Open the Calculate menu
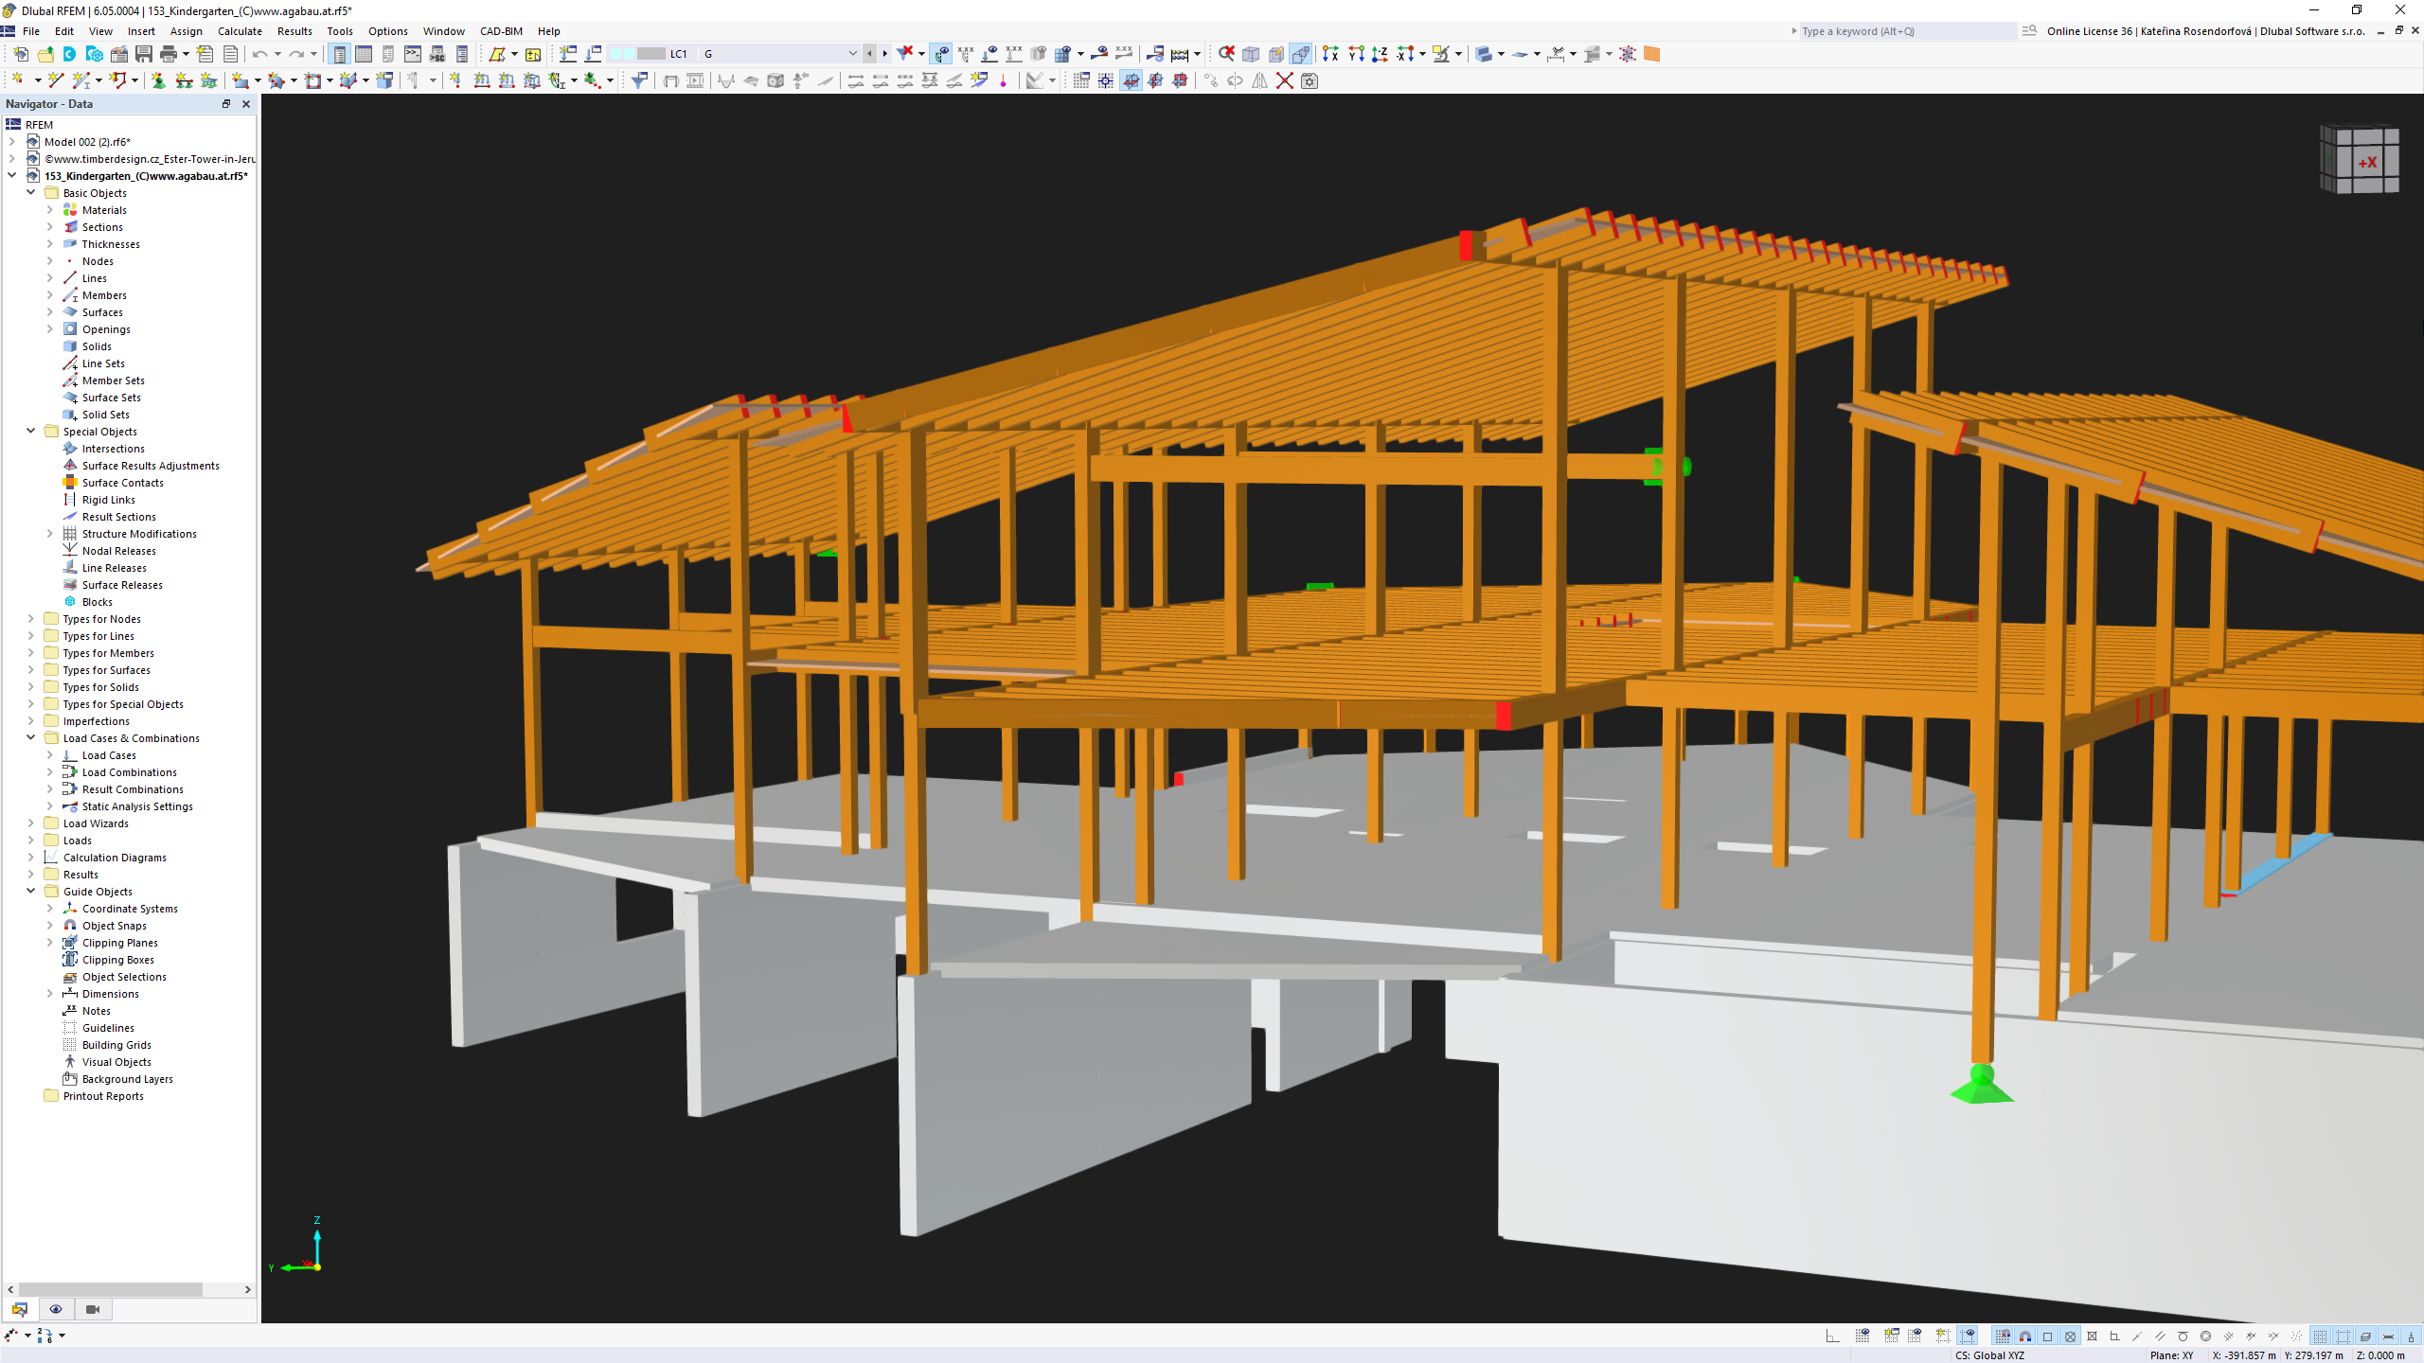2424x1363 pixels. (x=238, y=30)
